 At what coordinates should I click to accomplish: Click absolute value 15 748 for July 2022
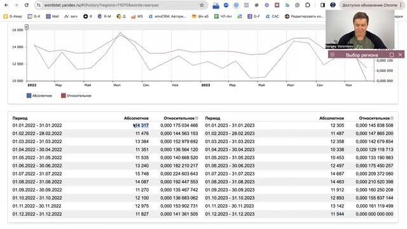click(142, 174)
